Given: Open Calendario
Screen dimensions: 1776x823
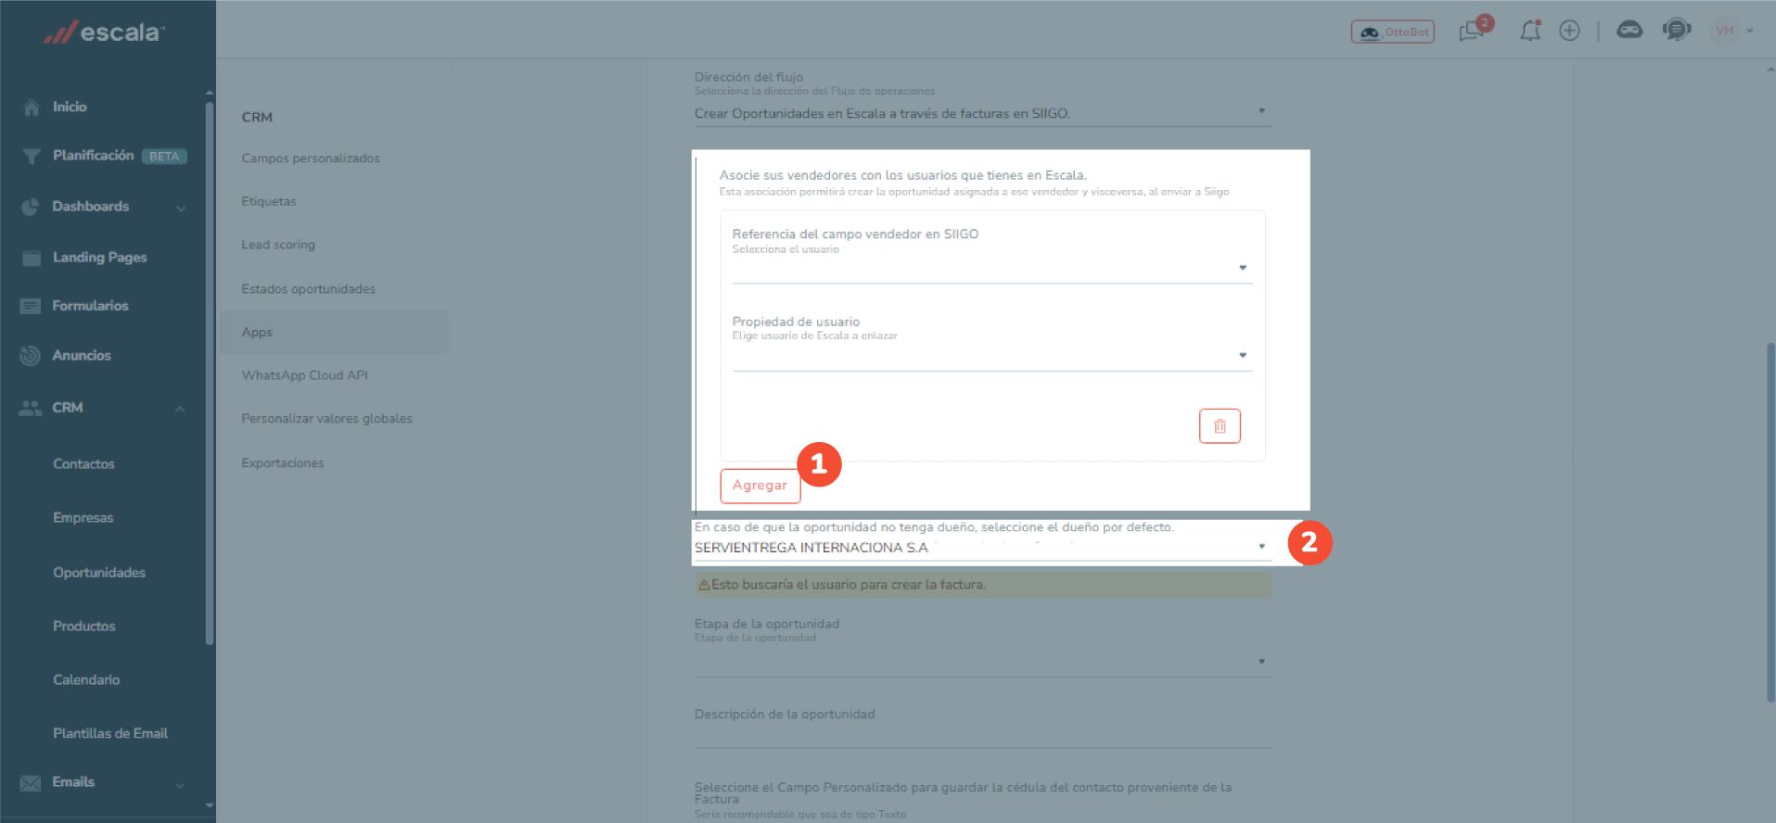Looking at the screenshot, I should coord(86,680).
